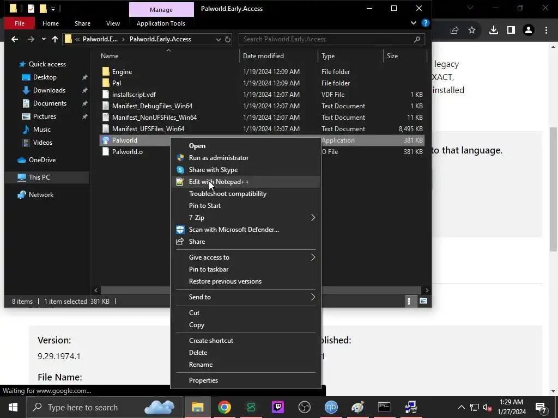Image resolution: width=558 pixels, height=418 pixels.
Task: Expand the Send to submenu
Action: (313, 297)
